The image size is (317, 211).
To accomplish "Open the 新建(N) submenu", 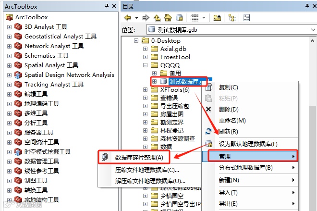I will (x=250, y=180).
